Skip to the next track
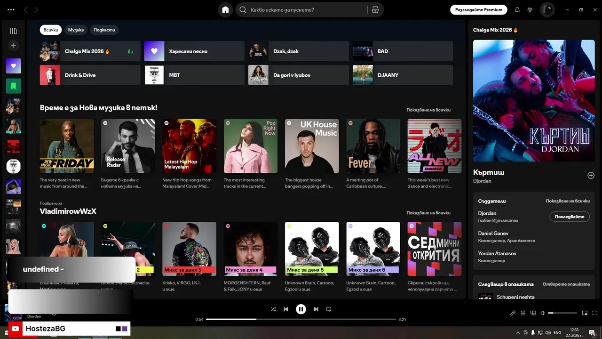This screenshot has height=339, width=602. (x=316, y=309)
